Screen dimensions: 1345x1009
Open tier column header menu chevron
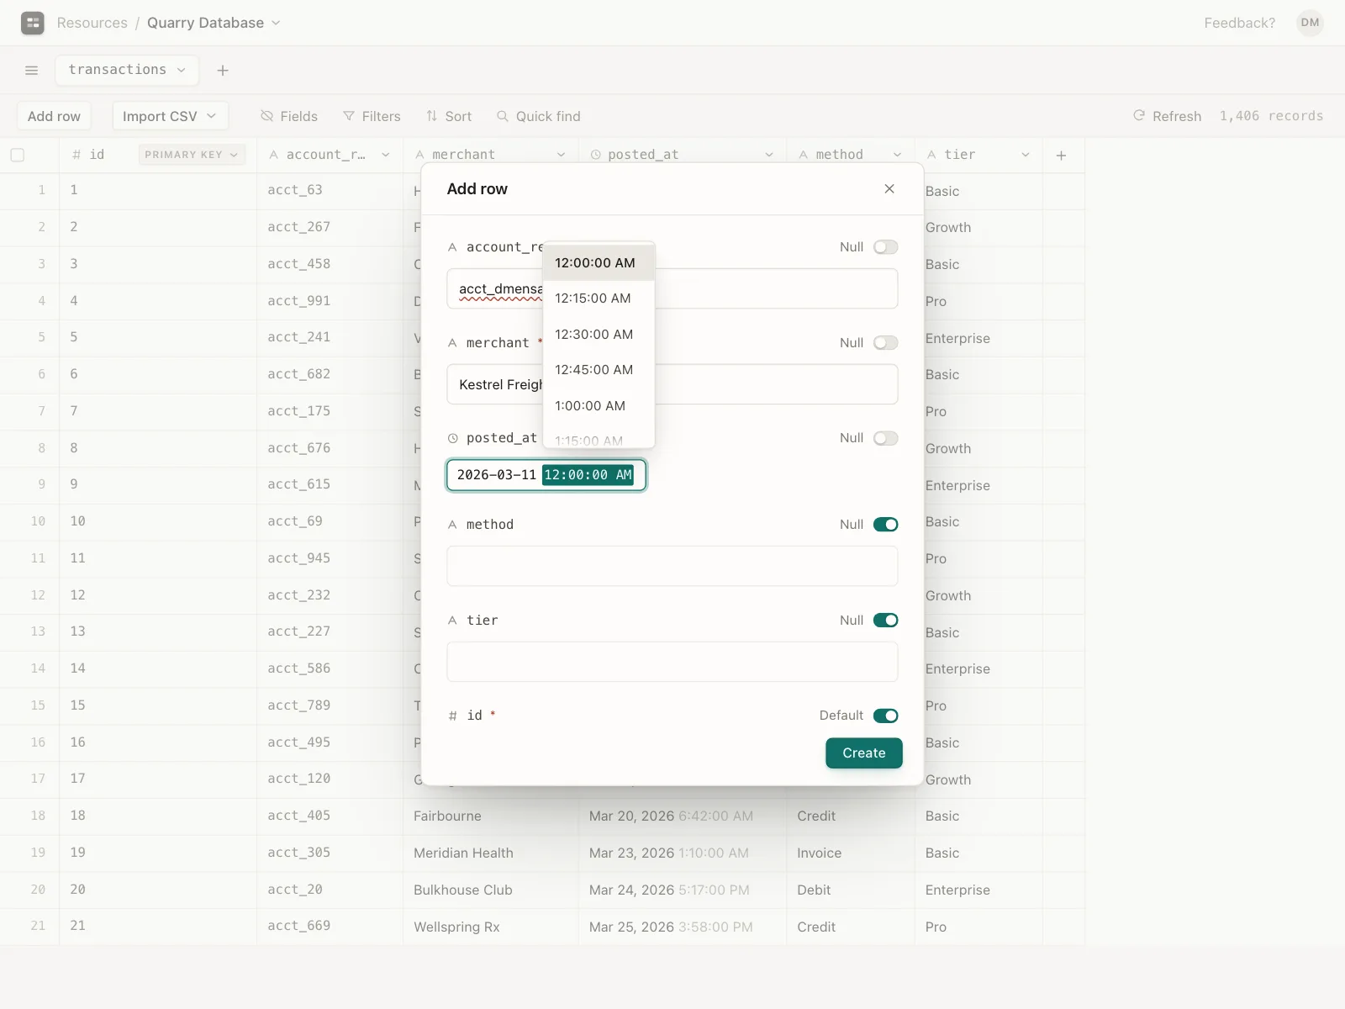(1026, 155)
